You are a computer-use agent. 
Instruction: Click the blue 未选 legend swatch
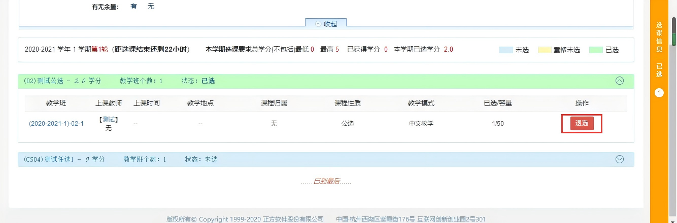pos(506,50)
